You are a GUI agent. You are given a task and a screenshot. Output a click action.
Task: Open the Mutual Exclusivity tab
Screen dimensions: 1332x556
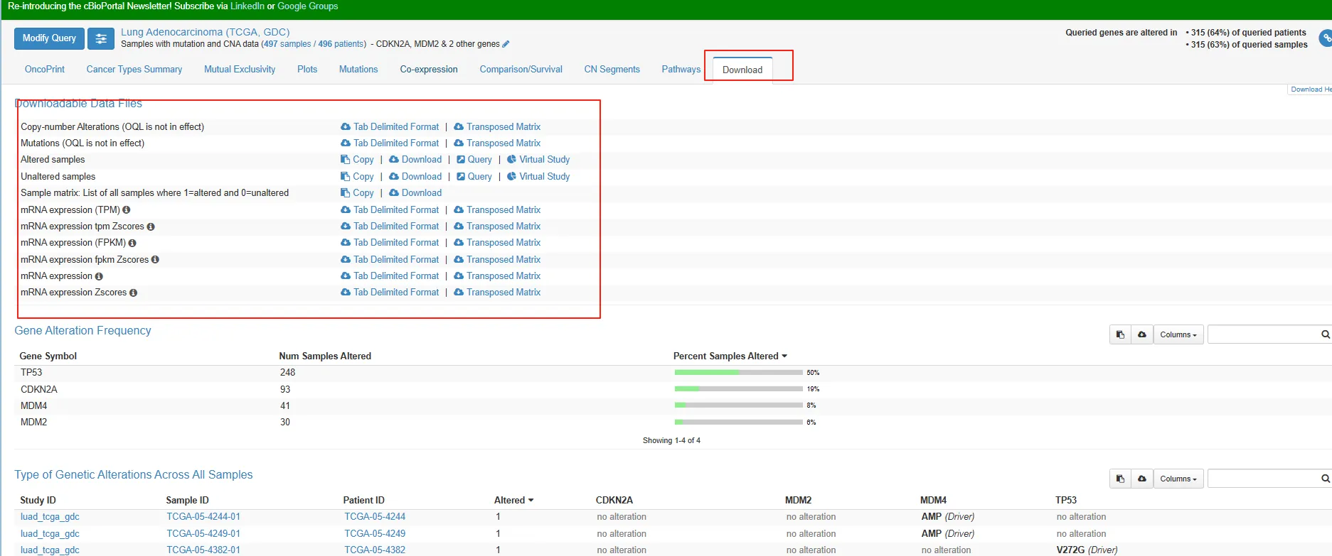pyautogui.click(x=239, y=70)
